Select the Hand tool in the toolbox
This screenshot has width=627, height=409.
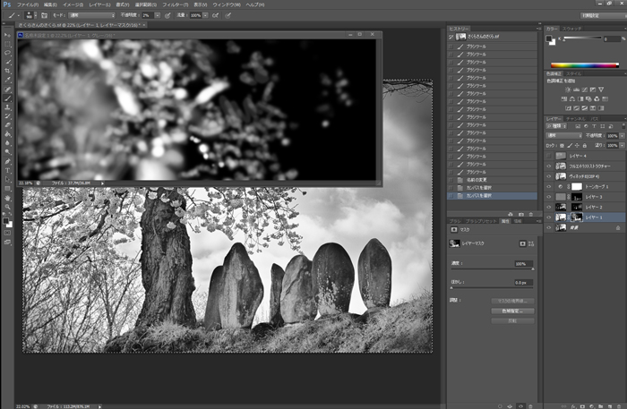tap(8, 196)
